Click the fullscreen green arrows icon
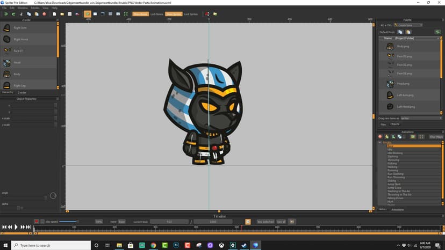 (126, 14)
